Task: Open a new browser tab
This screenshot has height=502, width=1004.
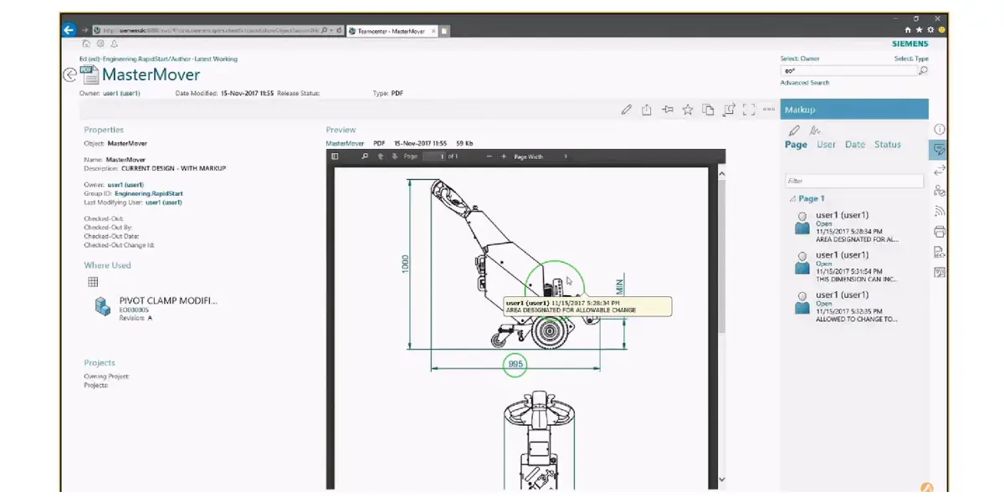Action: tap(445, 30)
